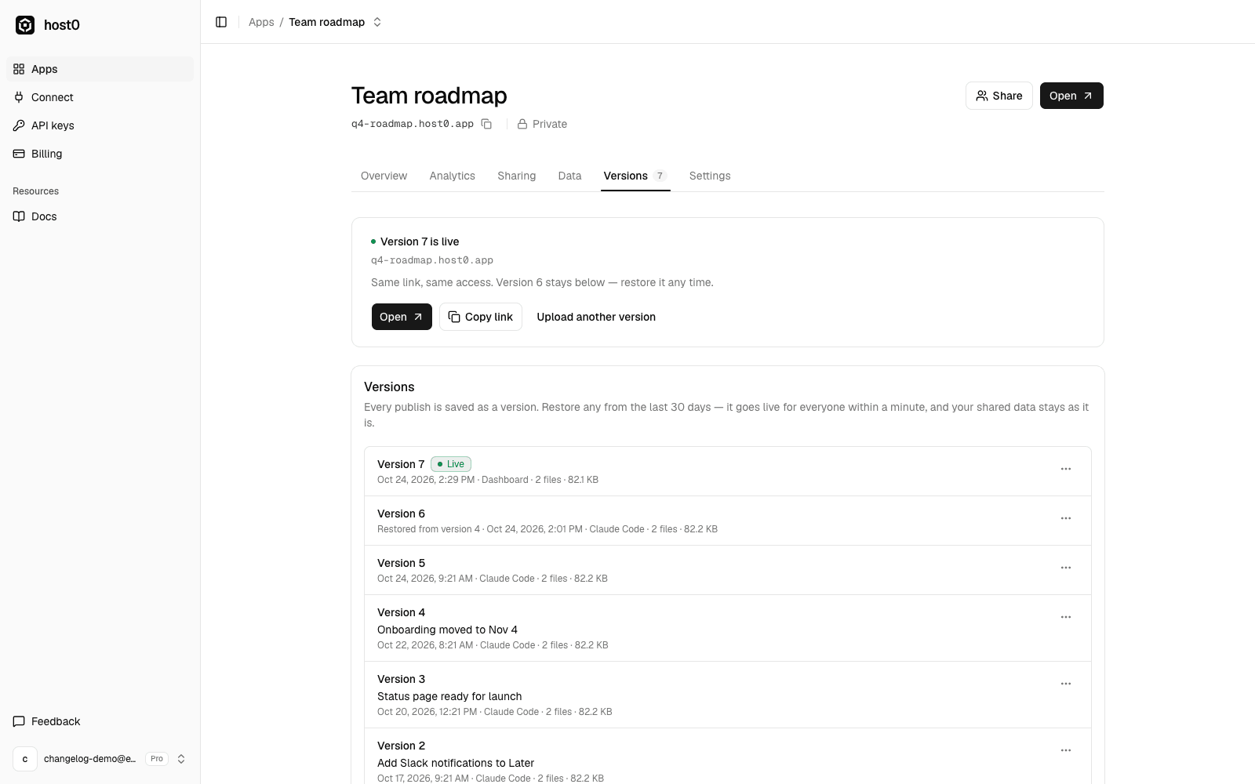The image size is (1255, 784).
Task: Open options menu for Version 7
Action: click(x=1066, y=469)
